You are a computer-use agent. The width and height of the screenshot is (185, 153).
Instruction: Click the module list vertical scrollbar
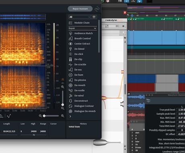click(x=99, y=36)
